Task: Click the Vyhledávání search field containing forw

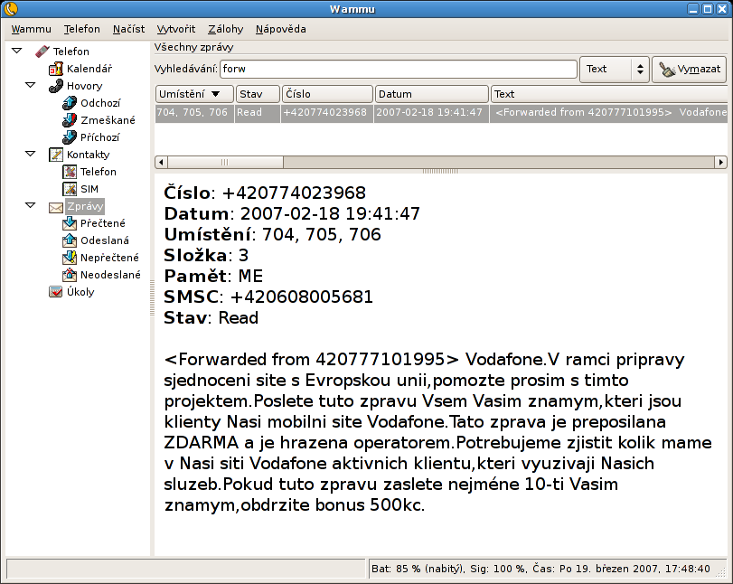Action: click(399, 70)
